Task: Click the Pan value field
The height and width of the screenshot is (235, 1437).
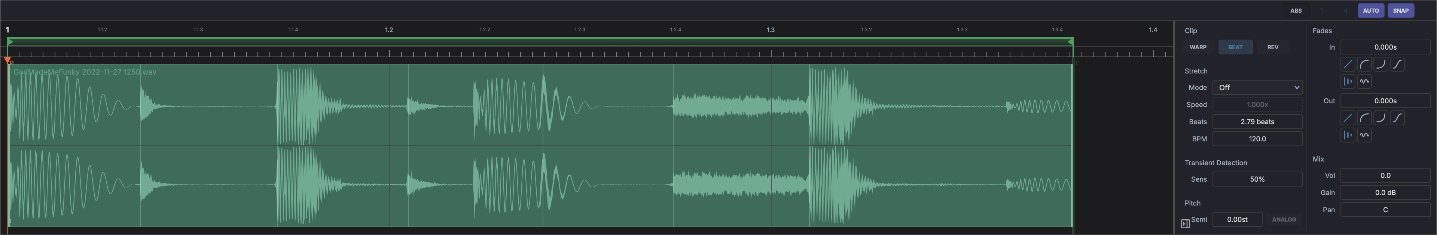Action: click(x=1386, y=210)
